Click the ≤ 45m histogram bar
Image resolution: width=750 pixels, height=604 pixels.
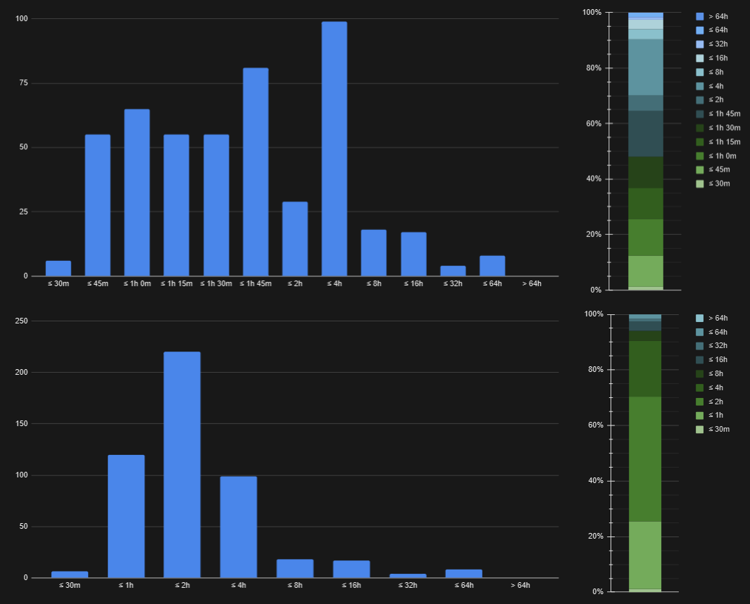(x=98, y=205)
